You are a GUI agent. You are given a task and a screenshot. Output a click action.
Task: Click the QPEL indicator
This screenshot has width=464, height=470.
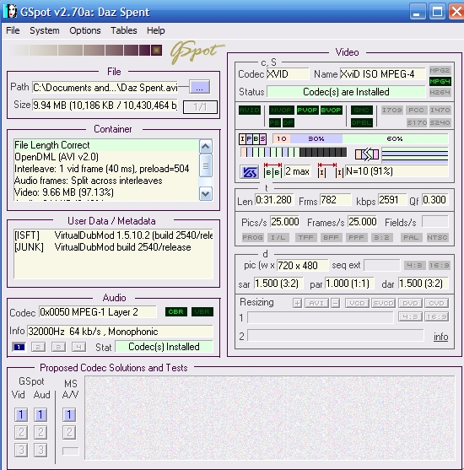click(361, 122)
